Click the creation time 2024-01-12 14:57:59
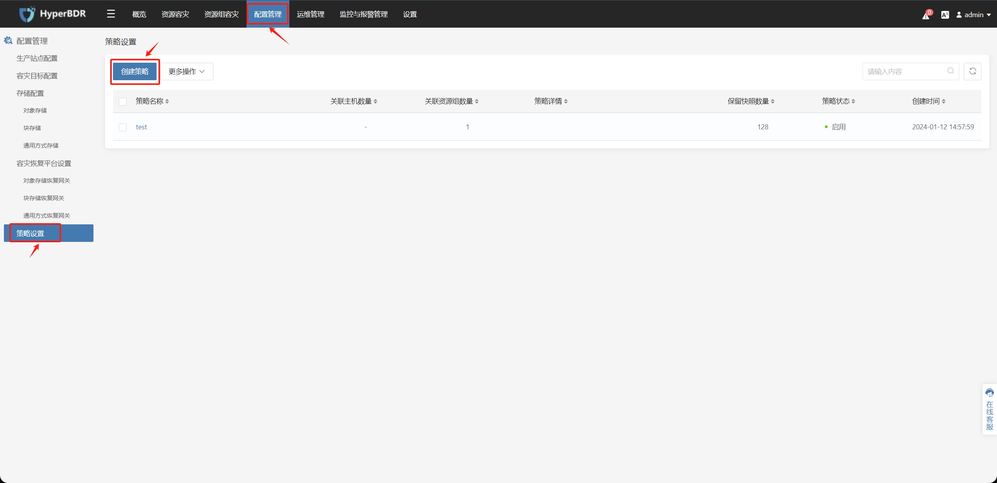997x483 pixels. (943, 127)
